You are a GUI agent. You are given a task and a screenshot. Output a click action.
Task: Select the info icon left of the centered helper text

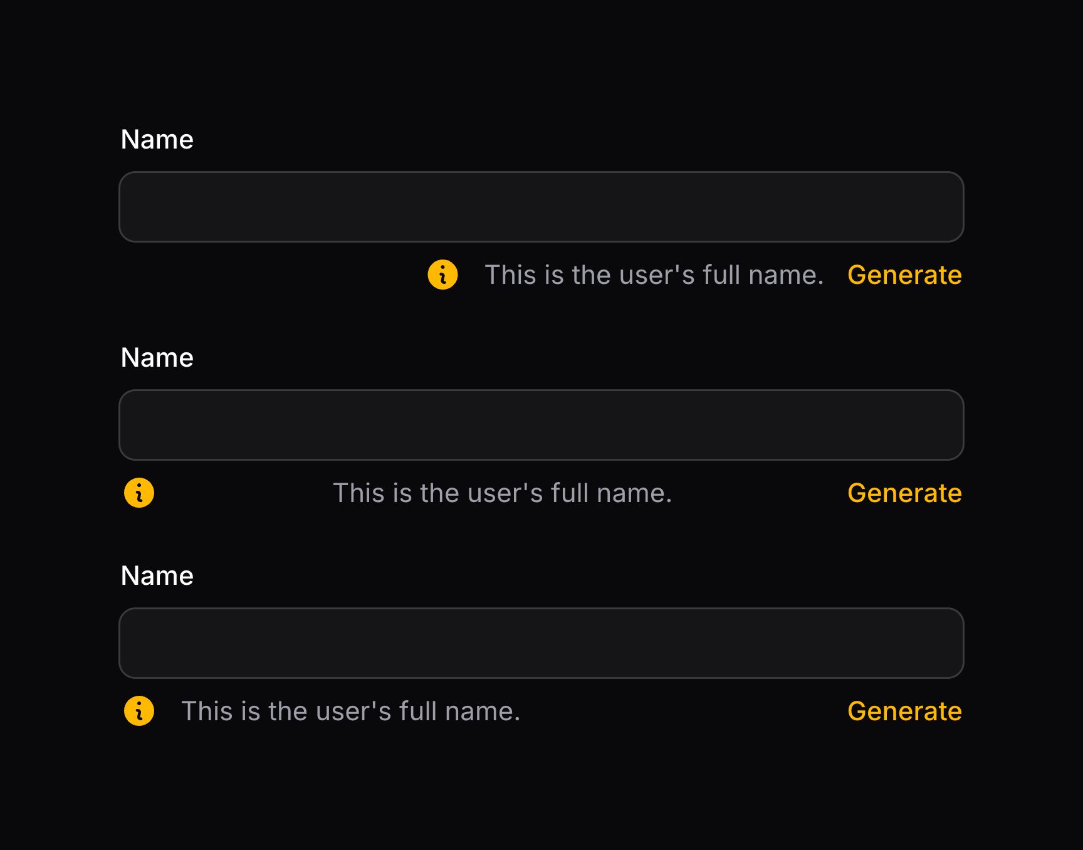pyautogui.click(x=139, y=493)
